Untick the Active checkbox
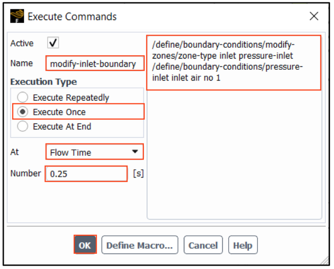This screenshot has width=334, height=269. click(x=53, y=43)
